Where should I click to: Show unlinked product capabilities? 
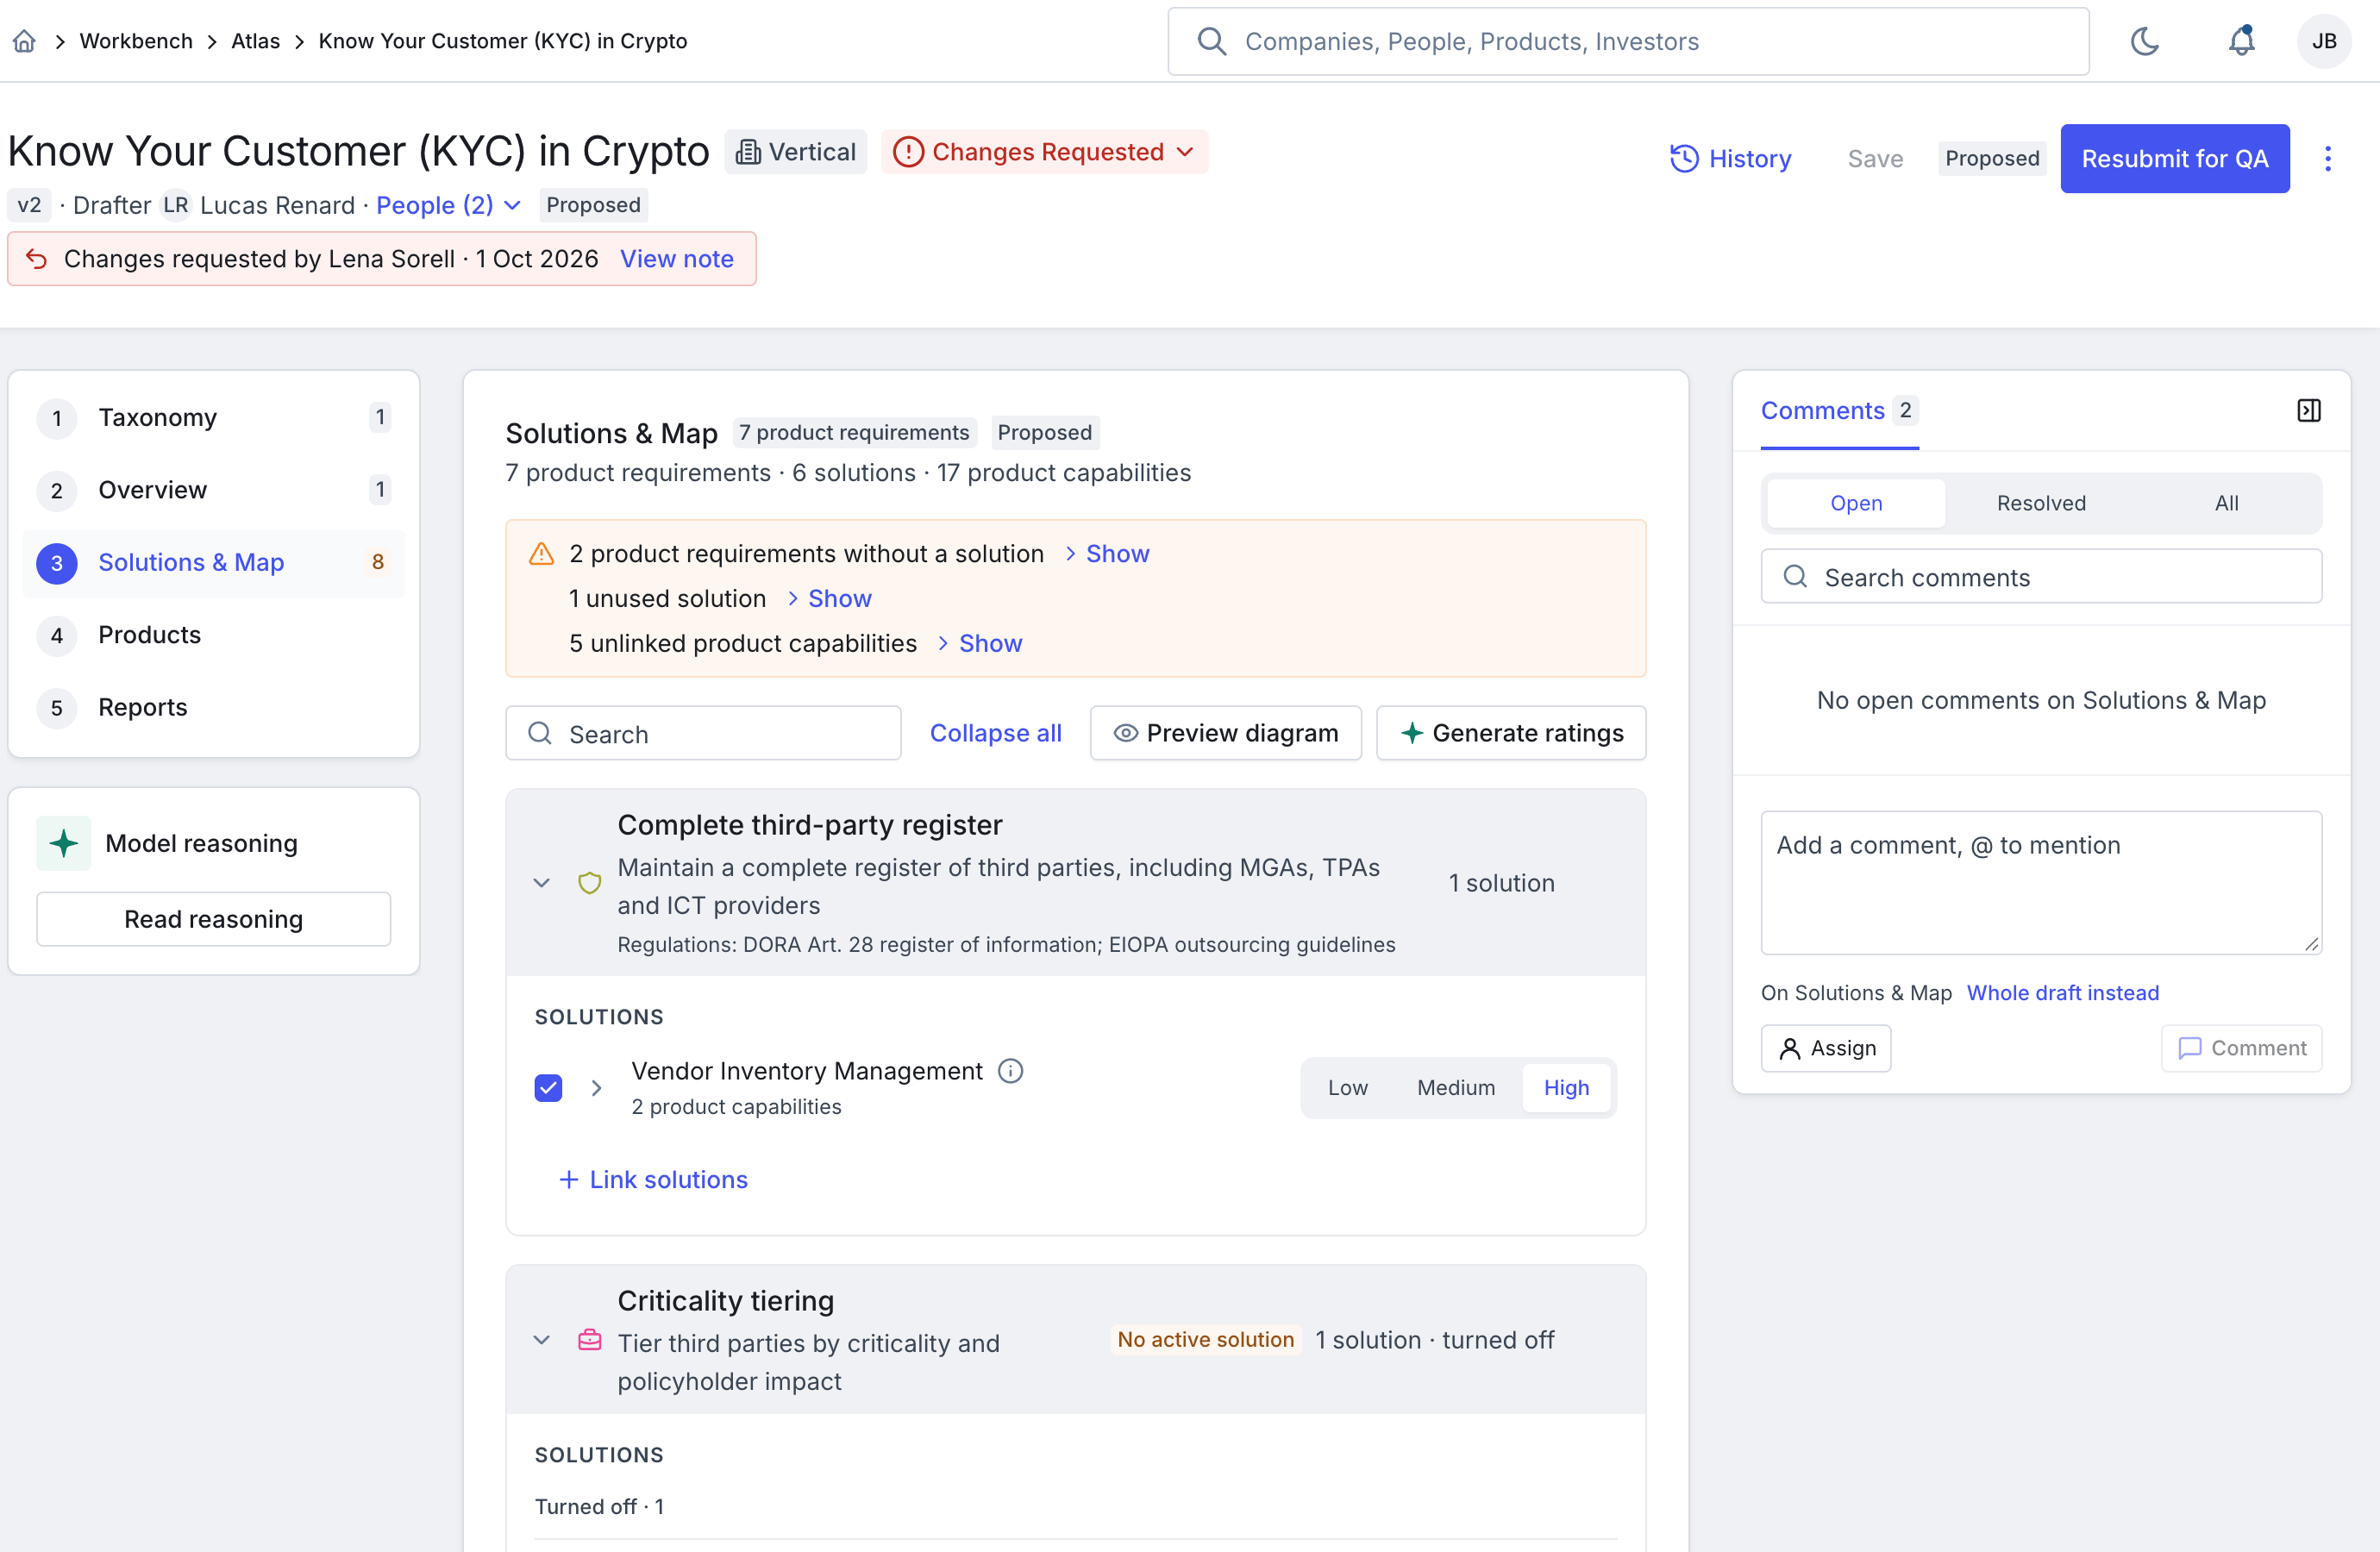coord(980,643)
